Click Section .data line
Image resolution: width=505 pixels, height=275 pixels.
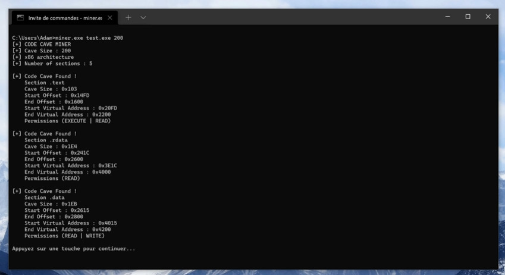tap(45, 197)
